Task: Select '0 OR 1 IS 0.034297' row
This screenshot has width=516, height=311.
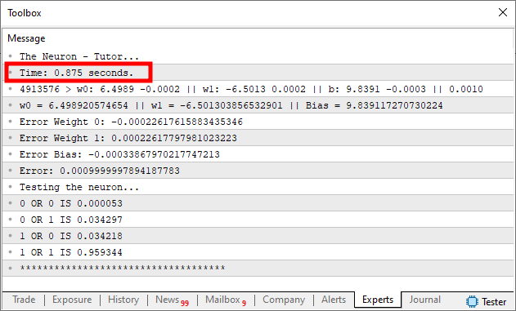Action: click(x=258, y=220)
